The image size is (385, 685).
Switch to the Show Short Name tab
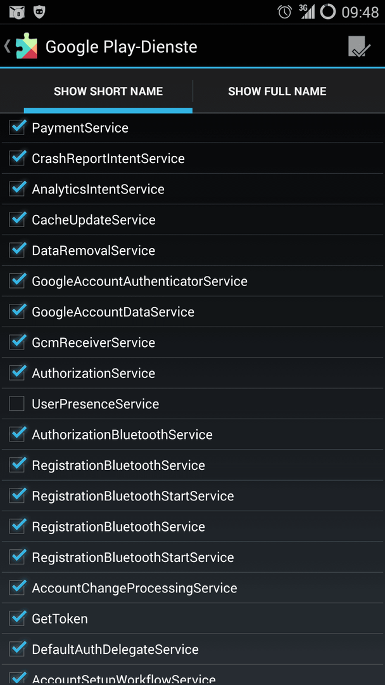pyautogui.click(x=108, y=91)
